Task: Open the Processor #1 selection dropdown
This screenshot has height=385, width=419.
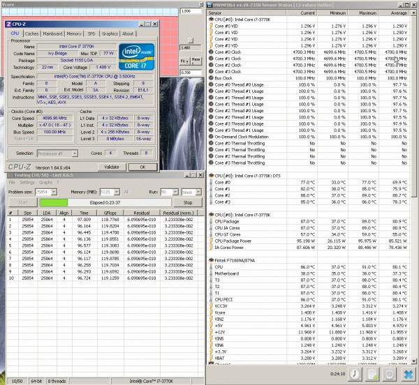Action: point(75,153)
